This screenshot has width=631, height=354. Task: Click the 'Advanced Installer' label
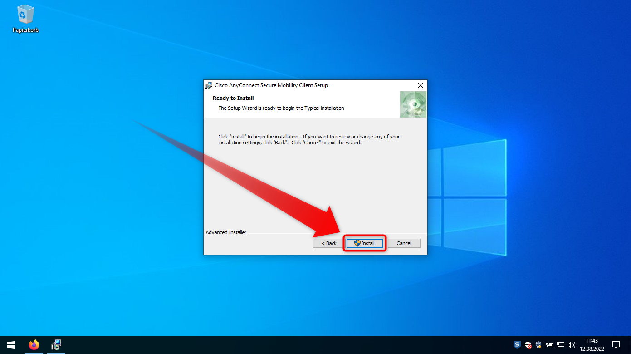[x=226, y=232]
